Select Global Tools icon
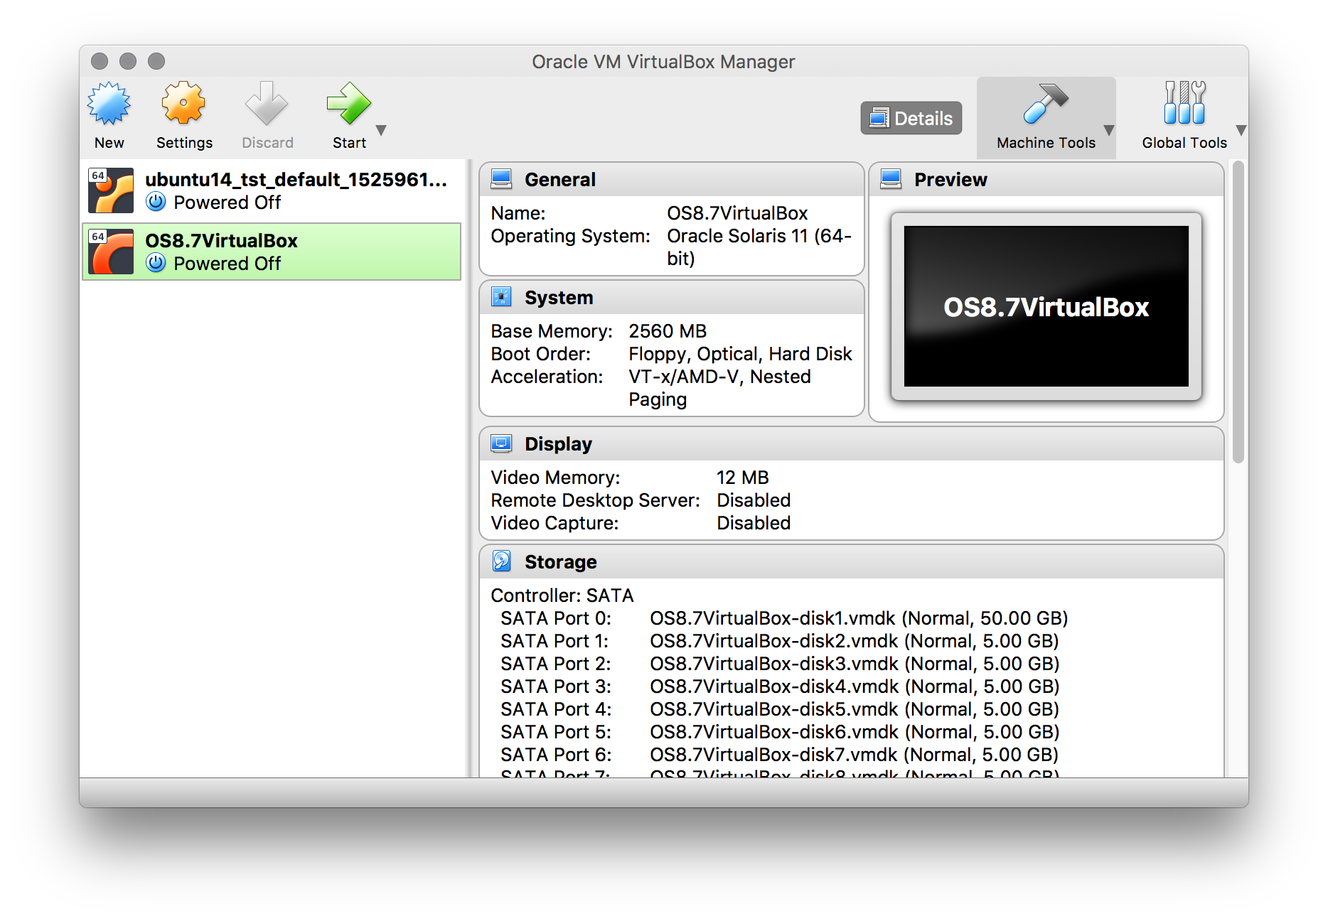 (1184, 104)
